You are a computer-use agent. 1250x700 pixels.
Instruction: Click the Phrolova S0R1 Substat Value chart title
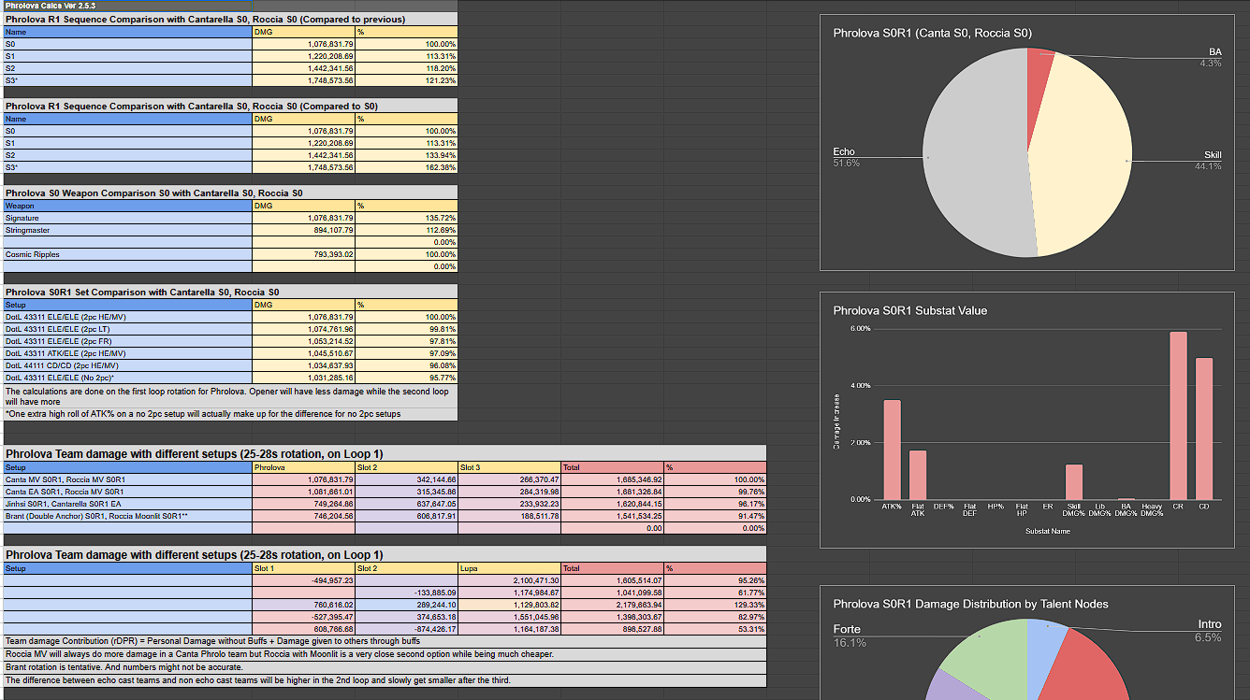point(909,310)
